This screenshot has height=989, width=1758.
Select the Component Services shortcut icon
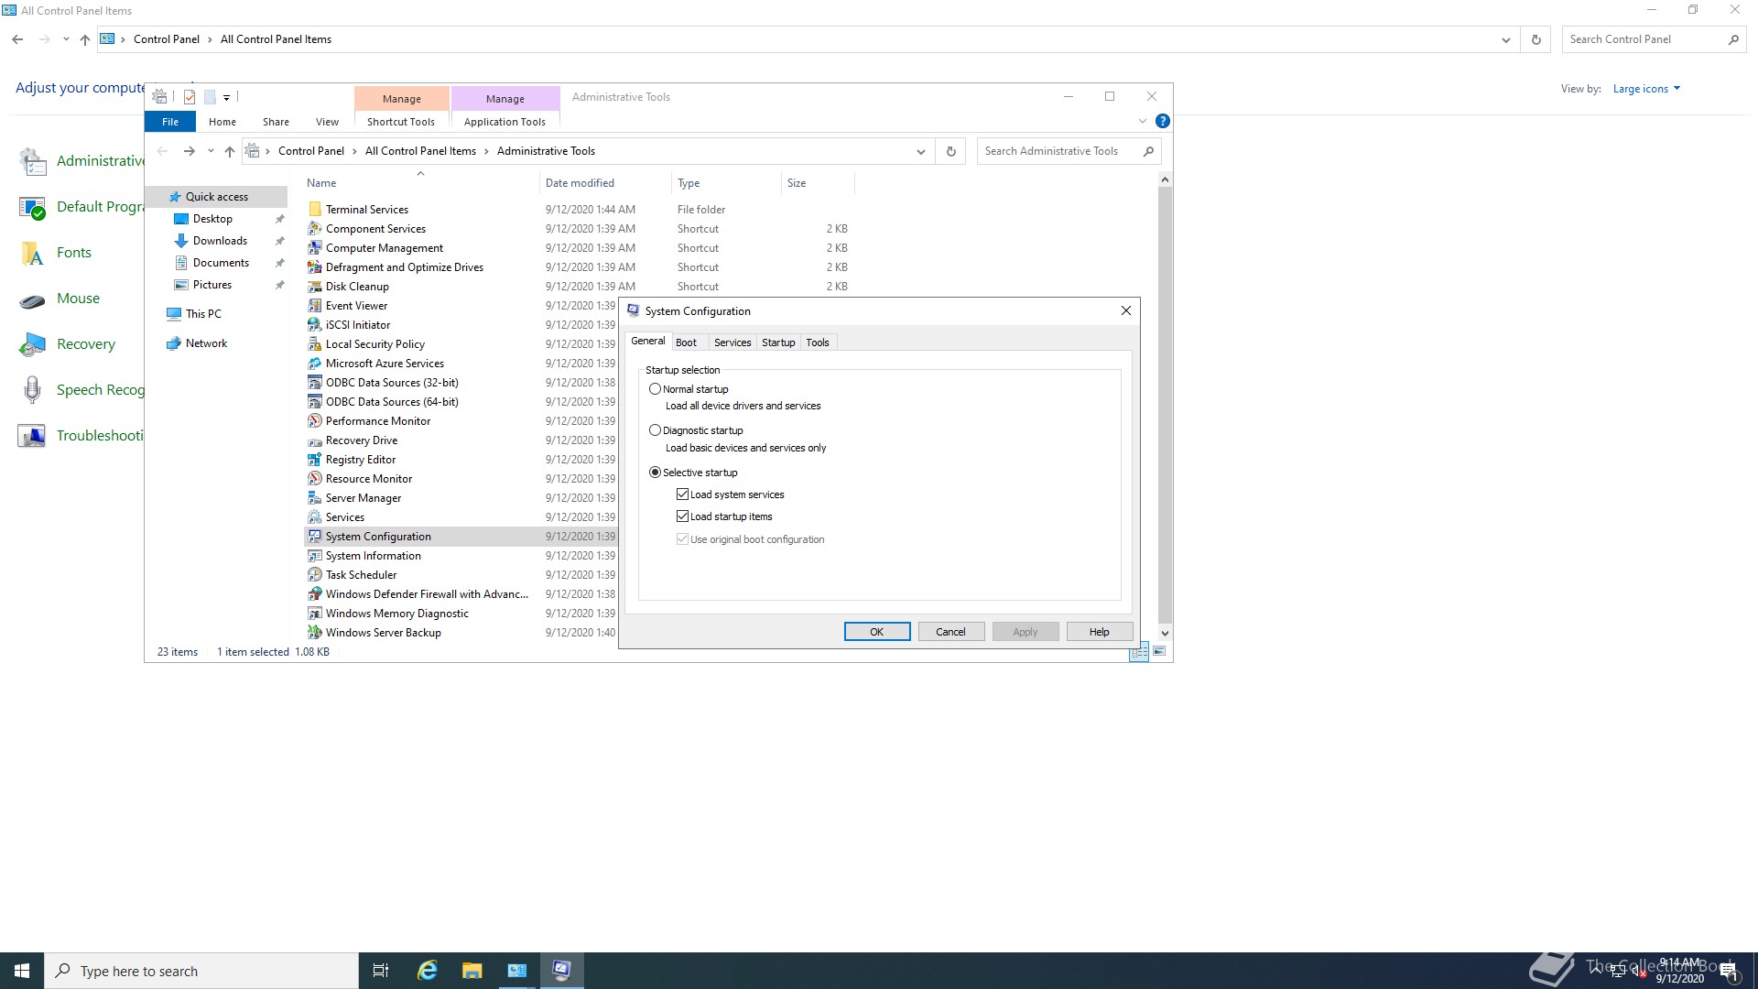pos(315,229)
